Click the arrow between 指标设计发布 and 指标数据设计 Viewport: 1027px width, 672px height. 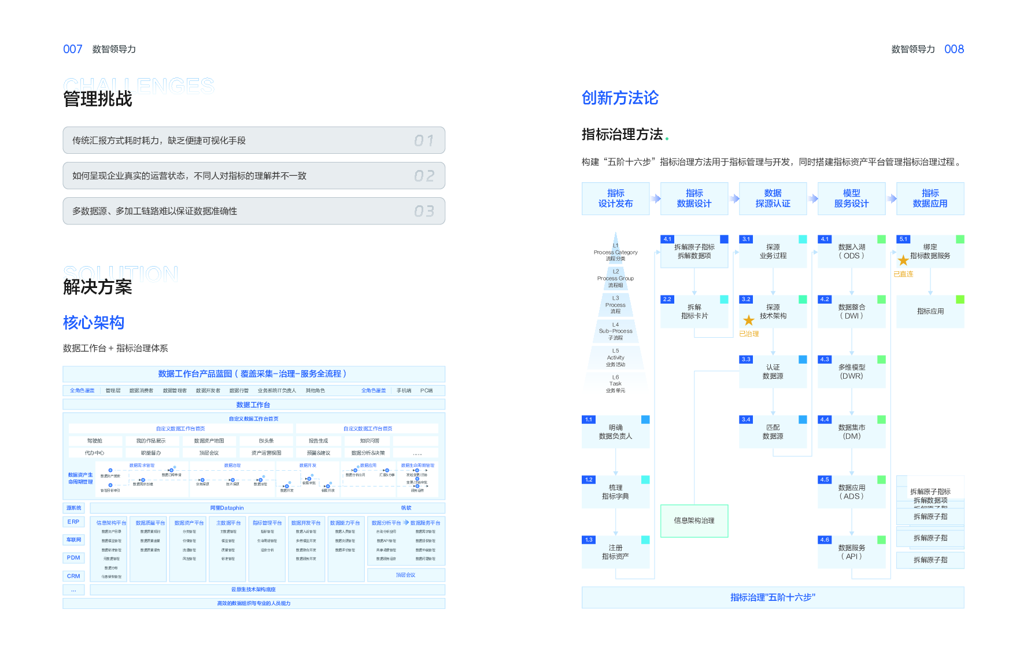(655, 198)
